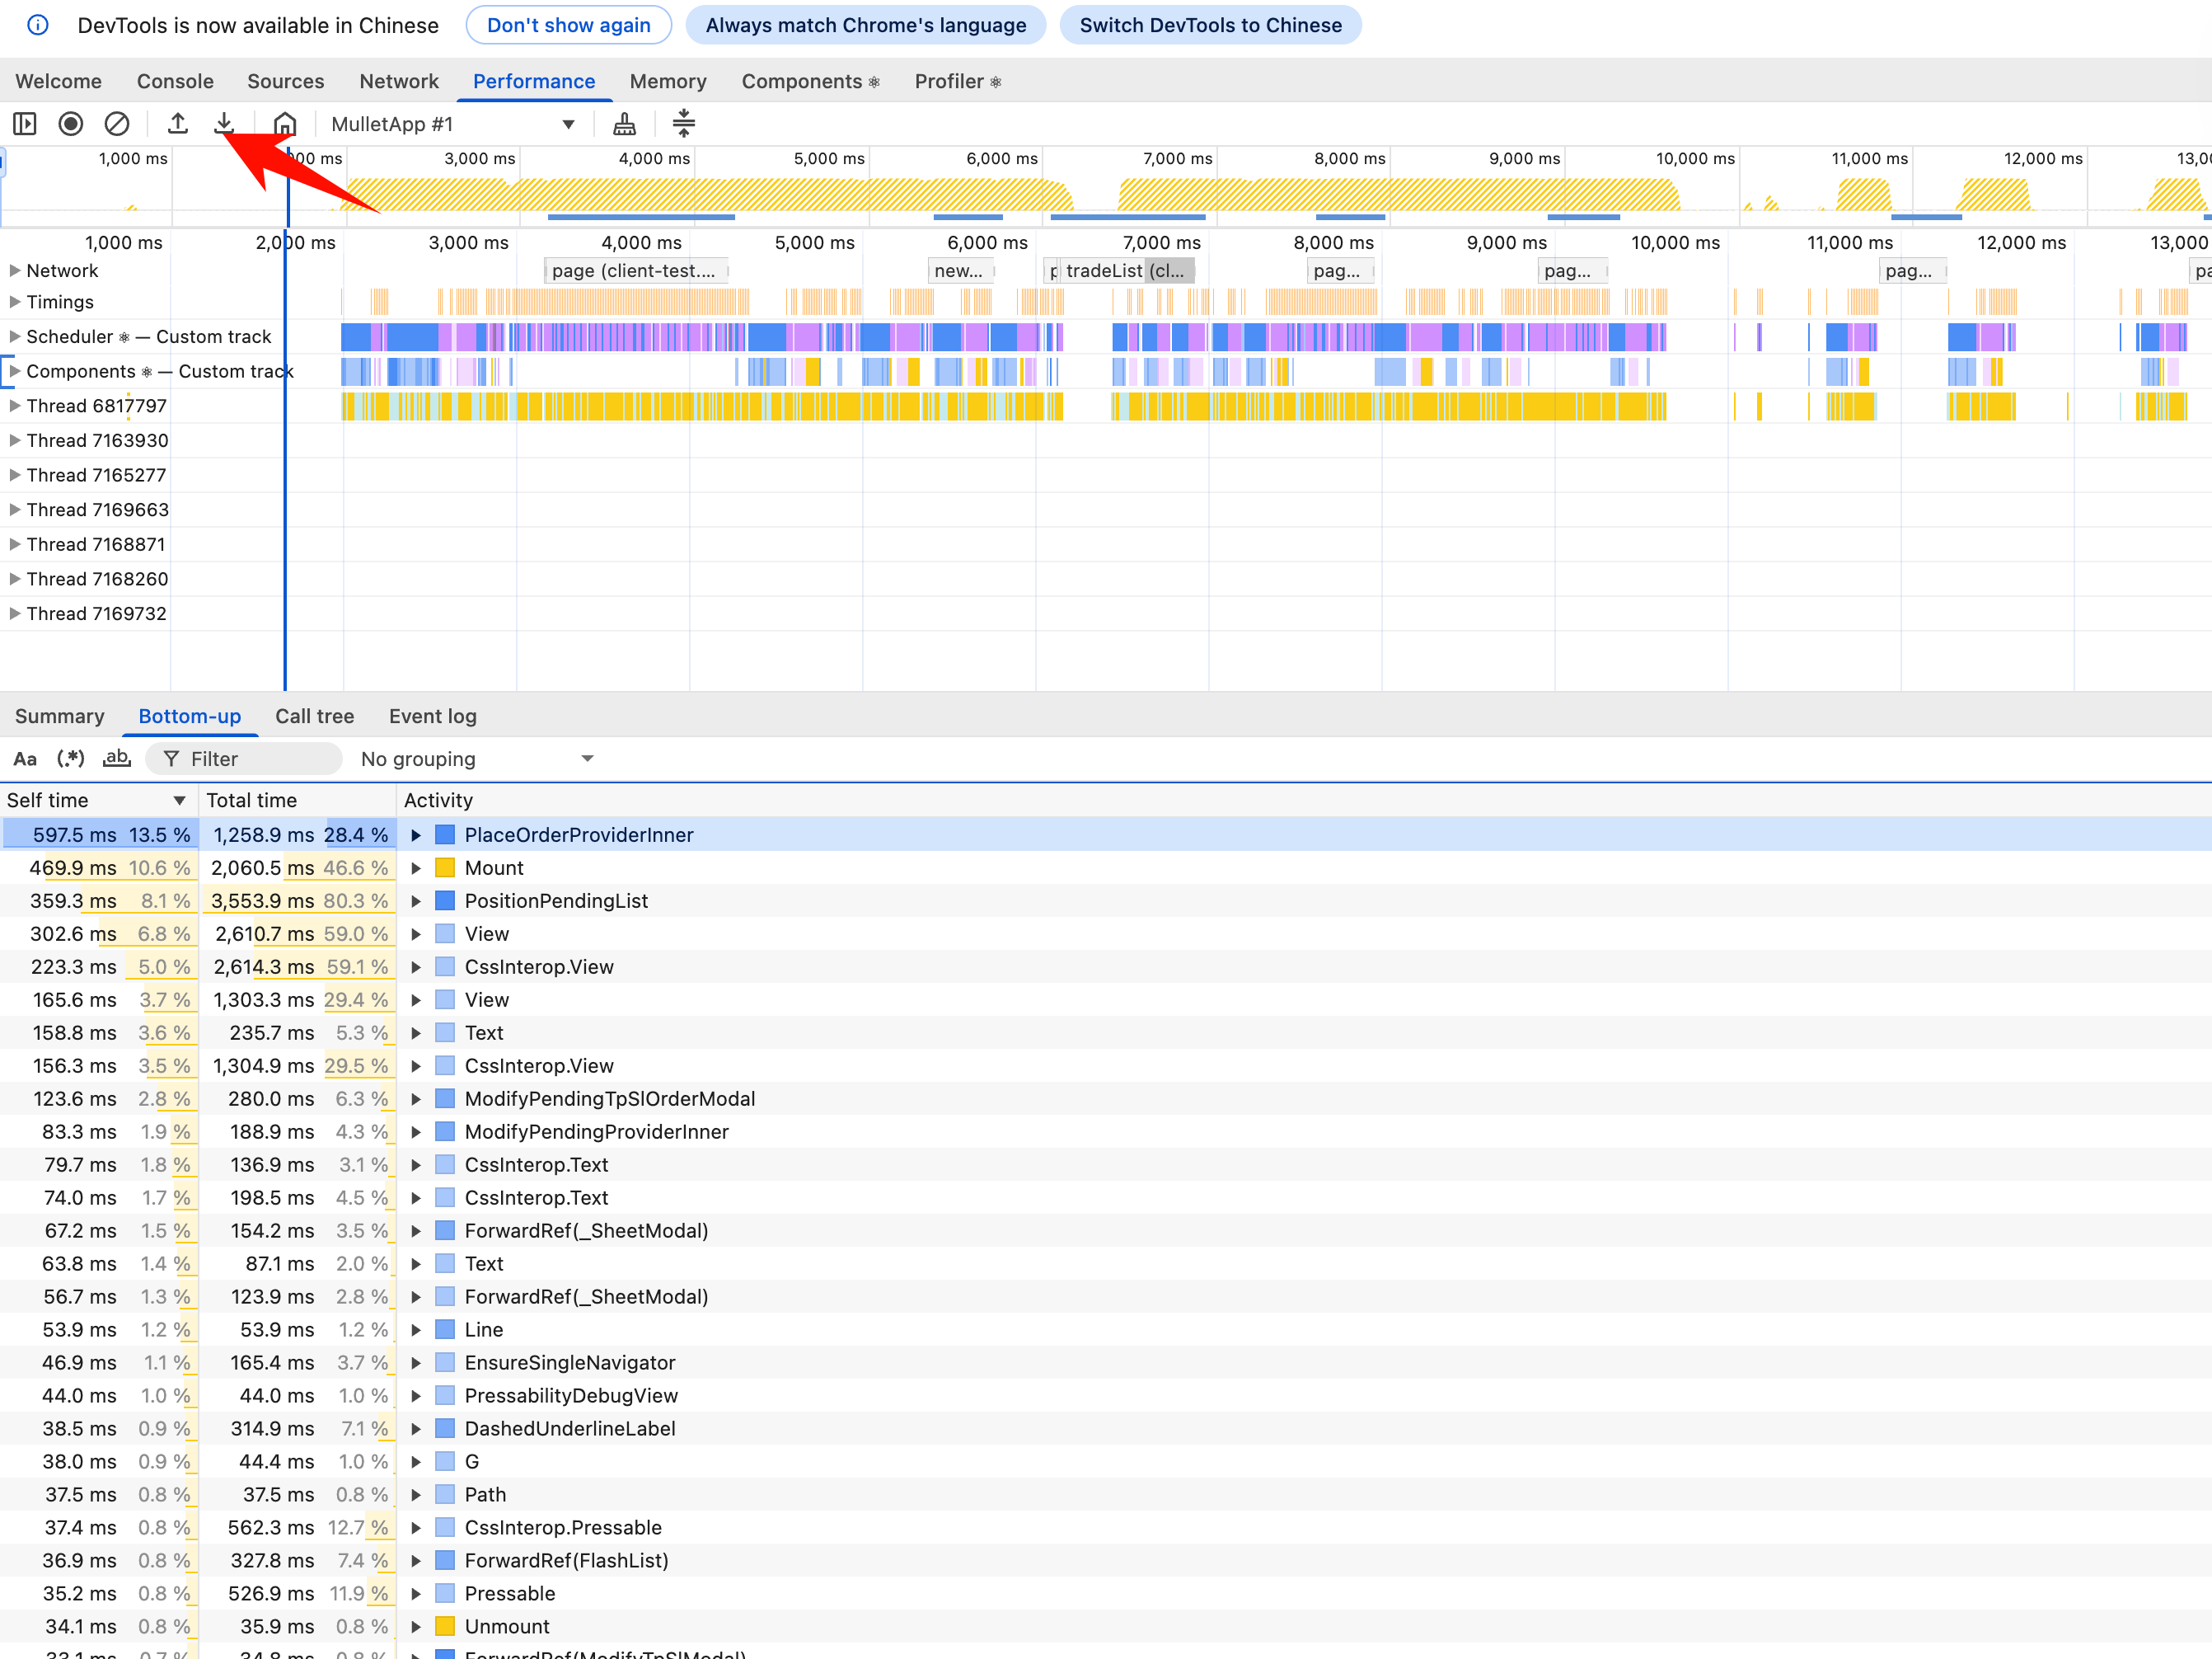Select the EnsureSingleNavigator row
This screenshot has height=1659, width=2212.
(1106, 1364)
